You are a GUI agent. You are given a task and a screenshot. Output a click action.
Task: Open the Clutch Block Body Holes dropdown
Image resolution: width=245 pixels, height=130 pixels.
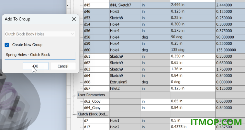(x=40, y=34)
